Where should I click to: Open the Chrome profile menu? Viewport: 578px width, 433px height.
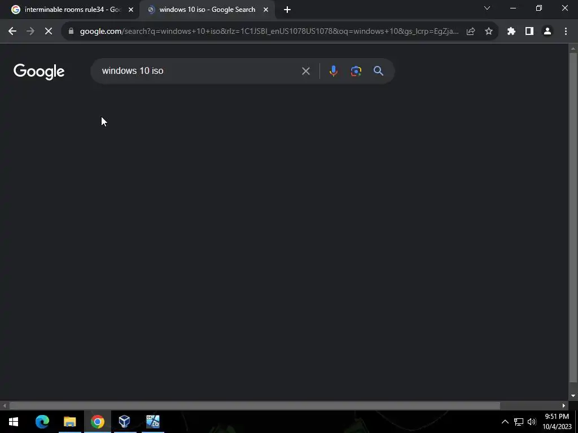click(x=548, y=32)
